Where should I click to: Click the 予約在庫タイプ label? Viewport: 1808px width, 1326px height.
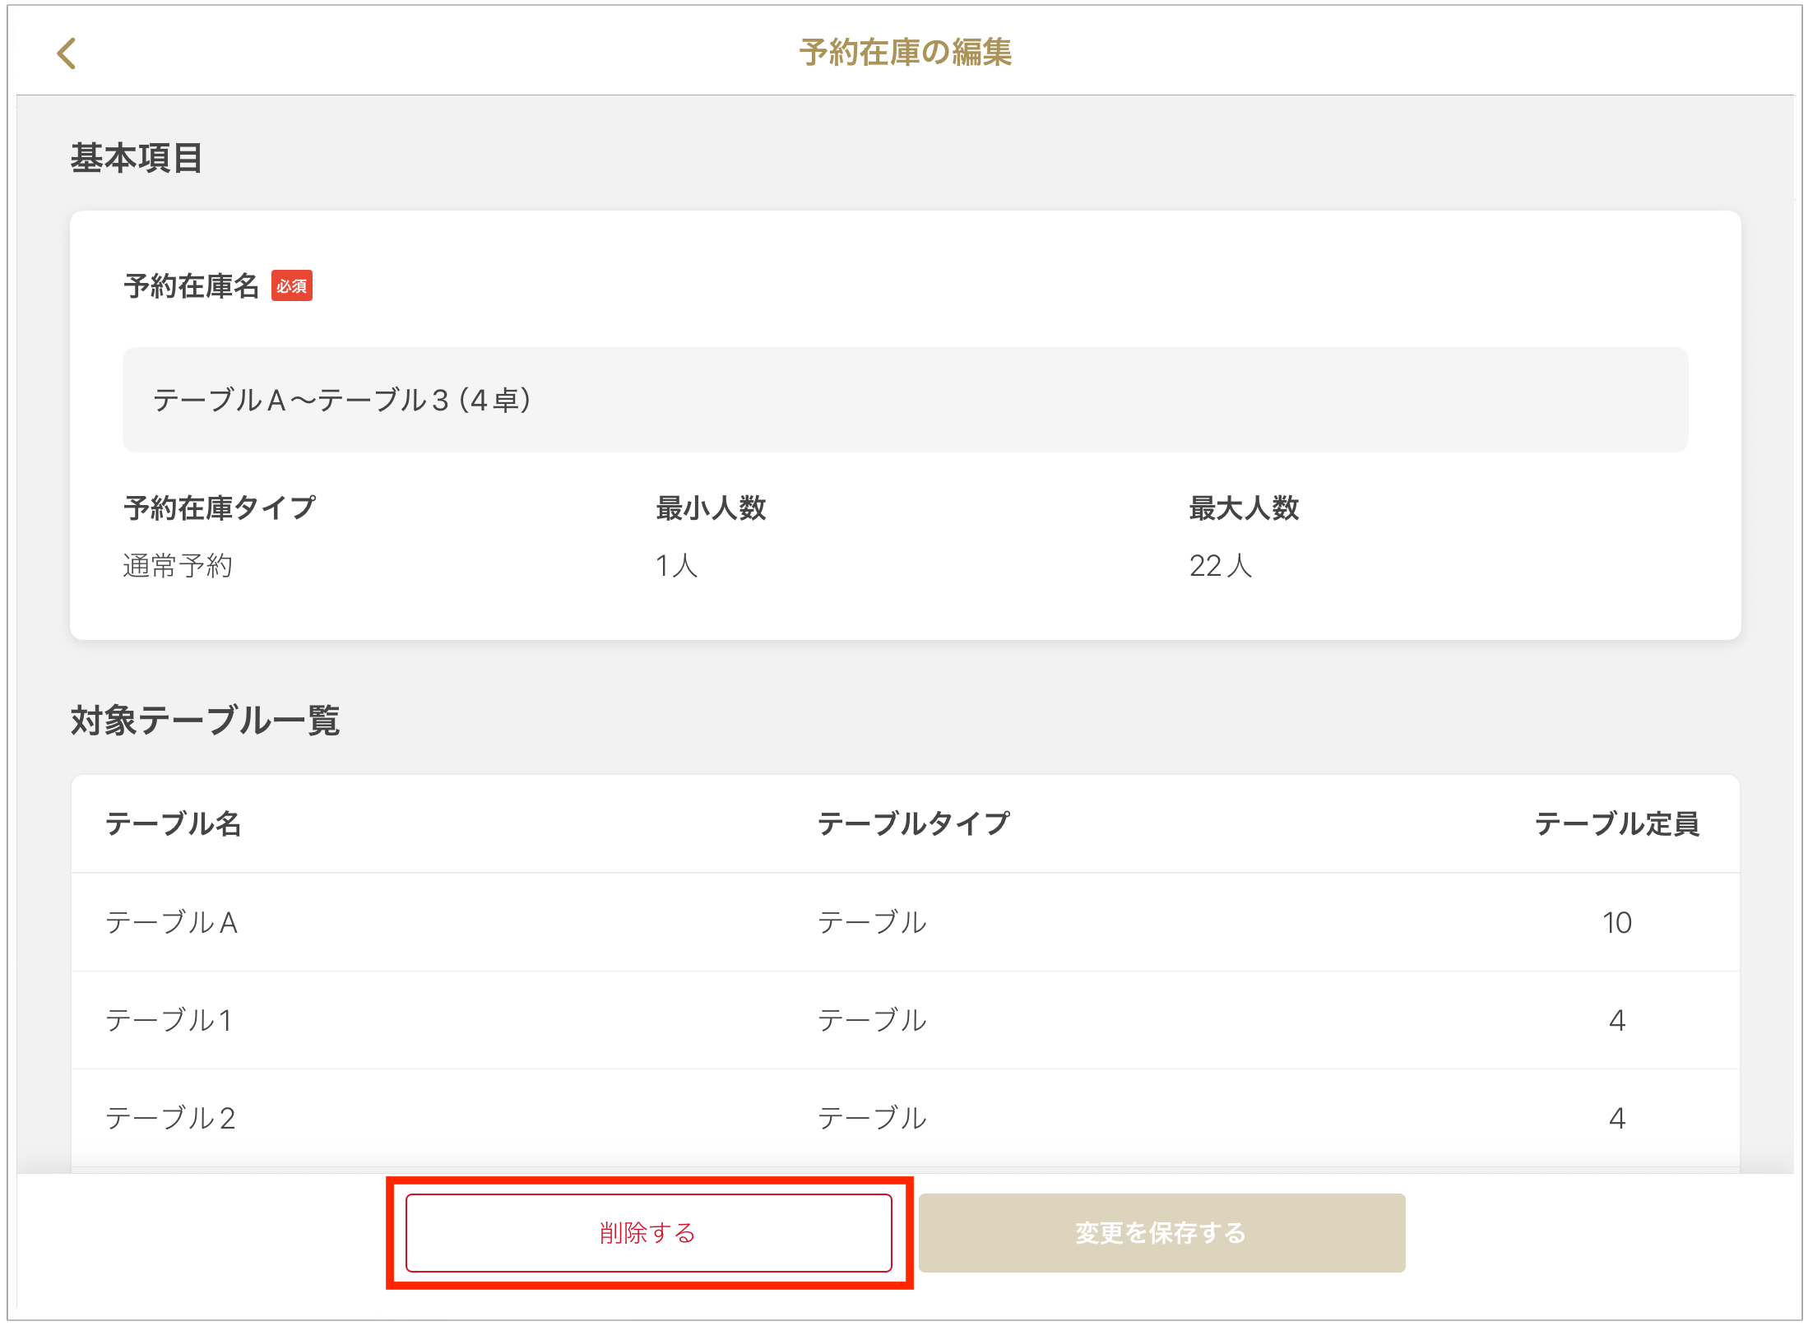[220, 508]
